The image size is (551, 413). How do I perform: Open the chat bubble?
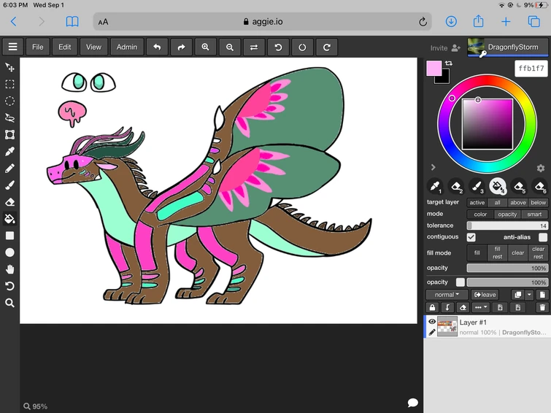(x=413, y=403)
